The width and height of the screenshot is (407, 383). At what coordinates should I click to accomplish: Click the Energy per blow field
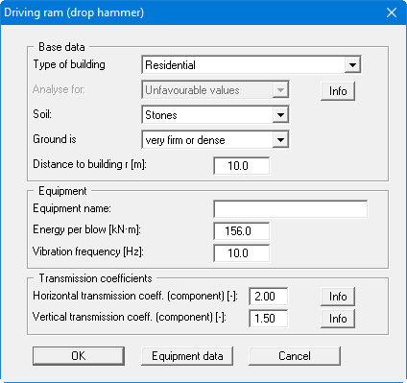tap(242, 231)
